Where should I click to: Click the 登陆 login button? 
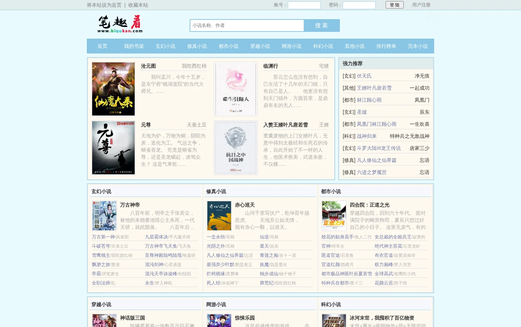(394, 5)
